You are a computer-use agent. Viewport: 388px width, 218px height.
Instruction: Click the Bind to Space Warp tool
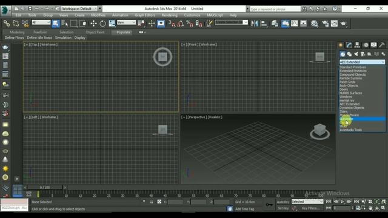(x=25, y=24)
